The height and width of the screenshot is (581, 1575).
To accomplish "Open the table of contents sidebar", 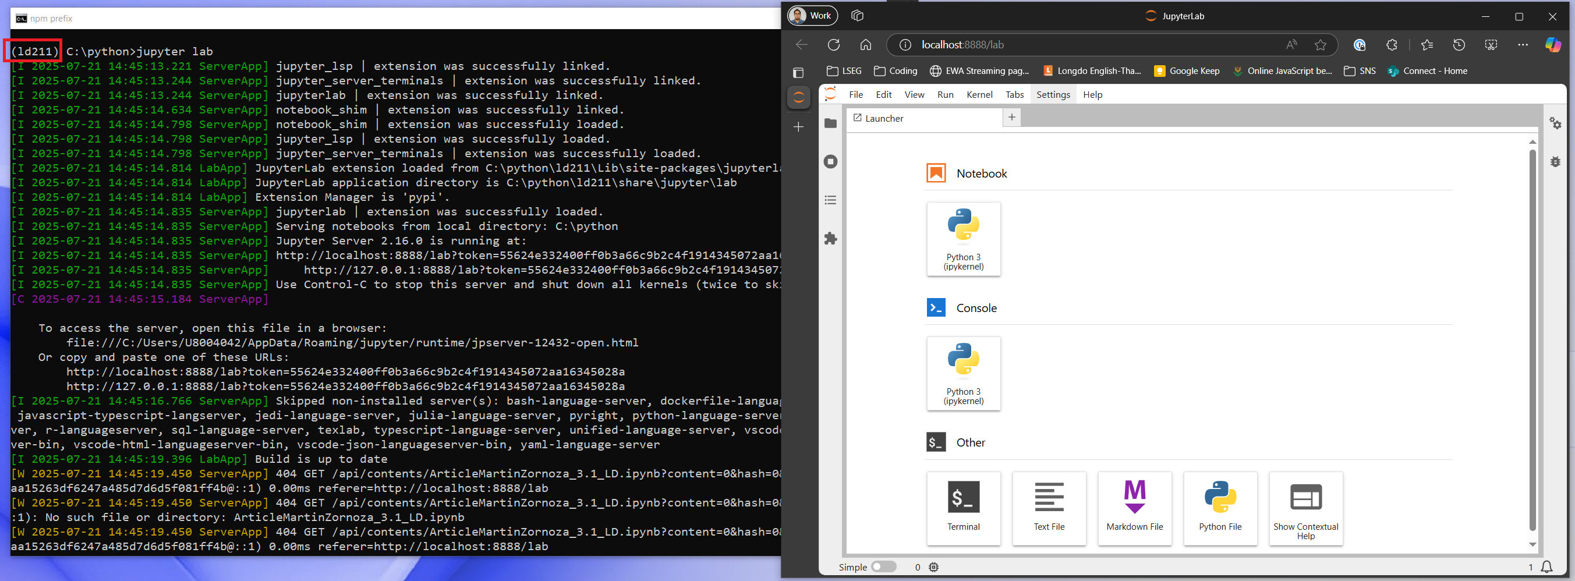I will click(x=830, y=199).
